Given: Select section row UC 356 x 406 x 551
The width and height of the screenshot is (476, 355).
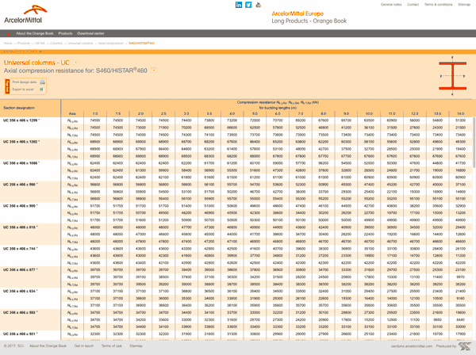Looking at the screenshot, I should 21,334.
